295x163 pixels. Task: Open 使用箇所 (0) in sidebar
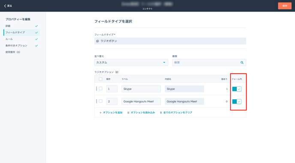(13, 52)
